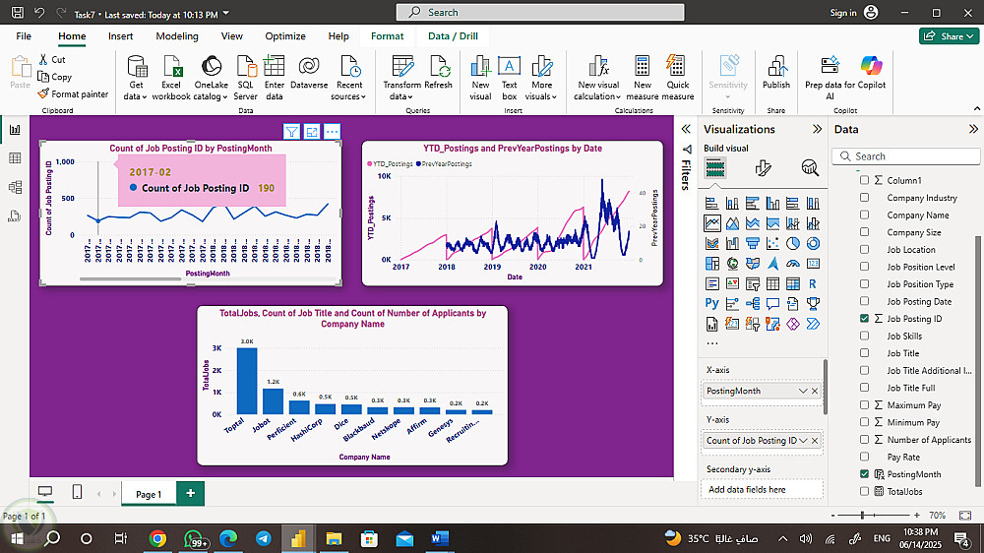Screen dimensions: 984x553
Task: Check the Column1 field checkbox
Action: [x=864, y=180]
